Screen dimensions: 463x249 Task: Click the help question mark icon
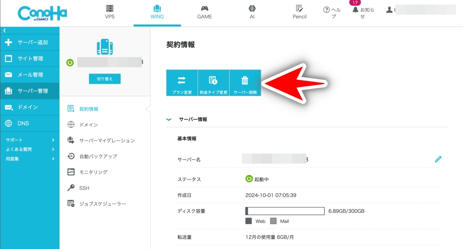click(326, 10)
